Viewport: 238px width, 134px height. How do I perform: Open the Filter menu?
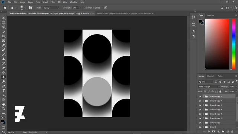(53, 2)
